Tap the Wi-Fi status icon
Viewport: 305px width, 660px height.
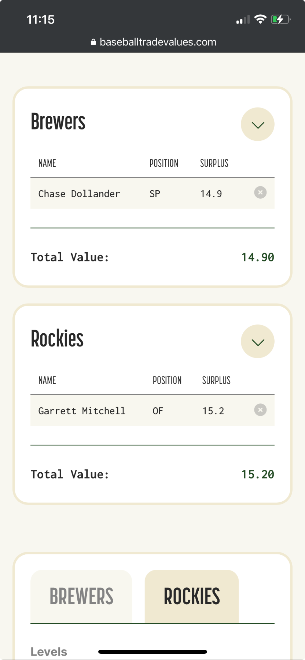point(260,19)
